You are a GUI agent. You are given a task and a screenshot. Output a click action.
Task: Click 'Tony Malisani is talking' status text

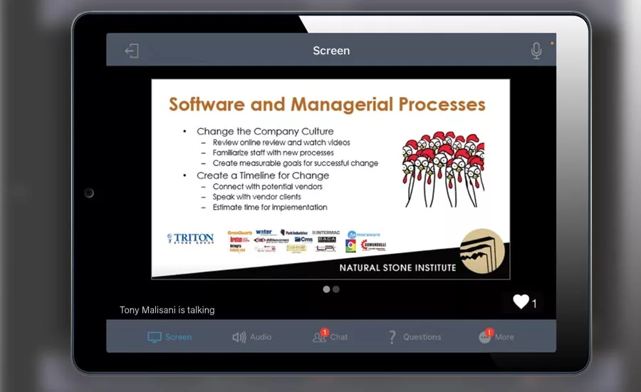(167, 310)
